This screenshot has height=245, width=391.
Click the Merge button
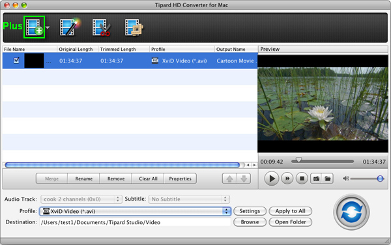(x=52, y=179)
